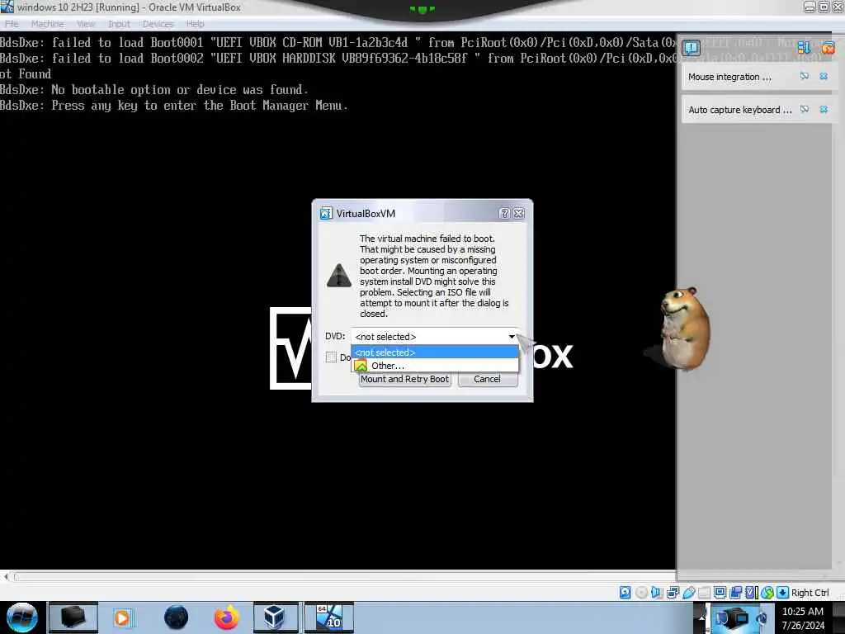This screenshot has width=845, height=634.
Task: Delete all notifications with the orange icon
Action: point(828,48)
